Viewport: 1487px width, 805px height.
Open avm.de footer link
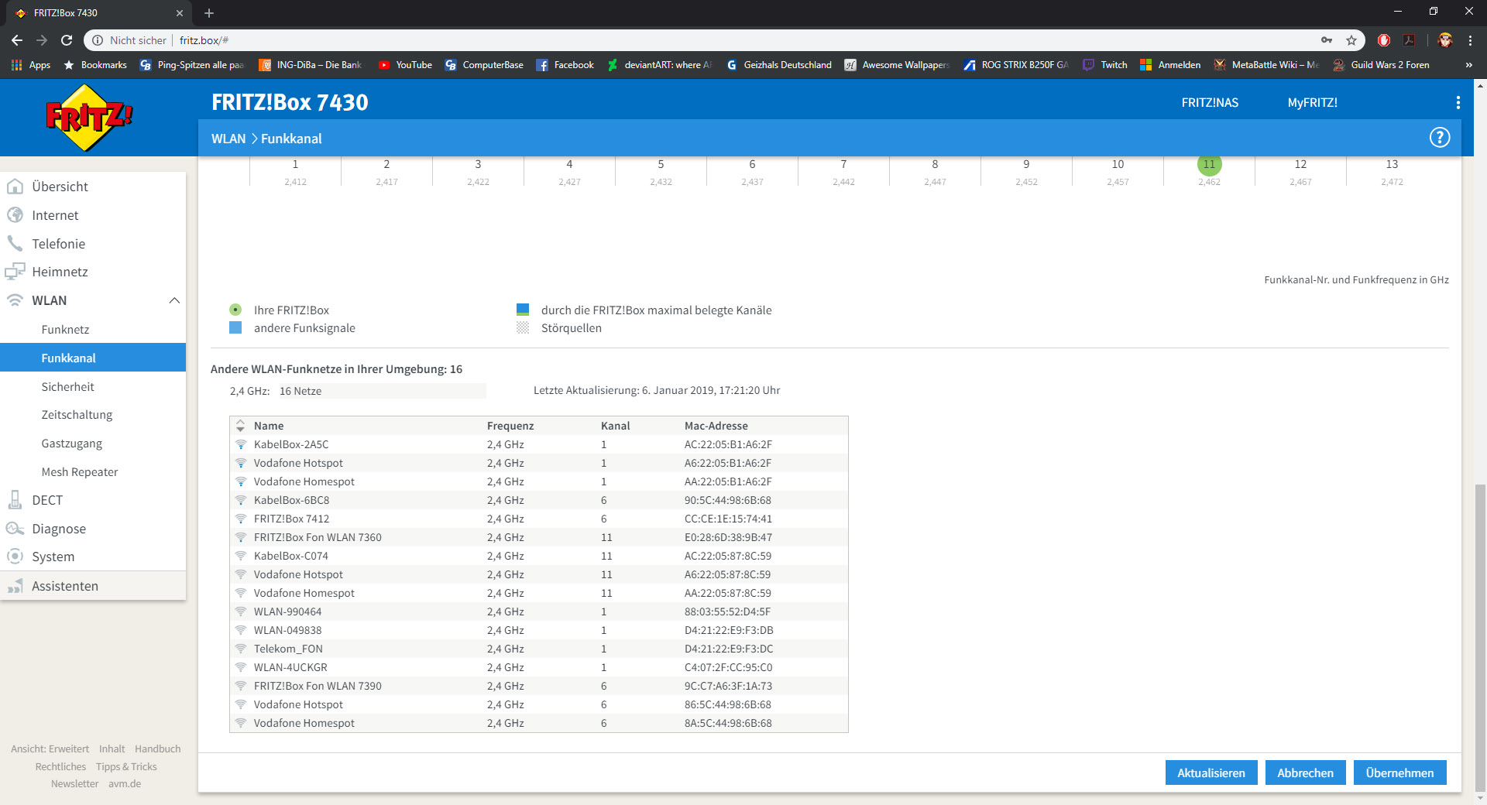coord(125,784)
